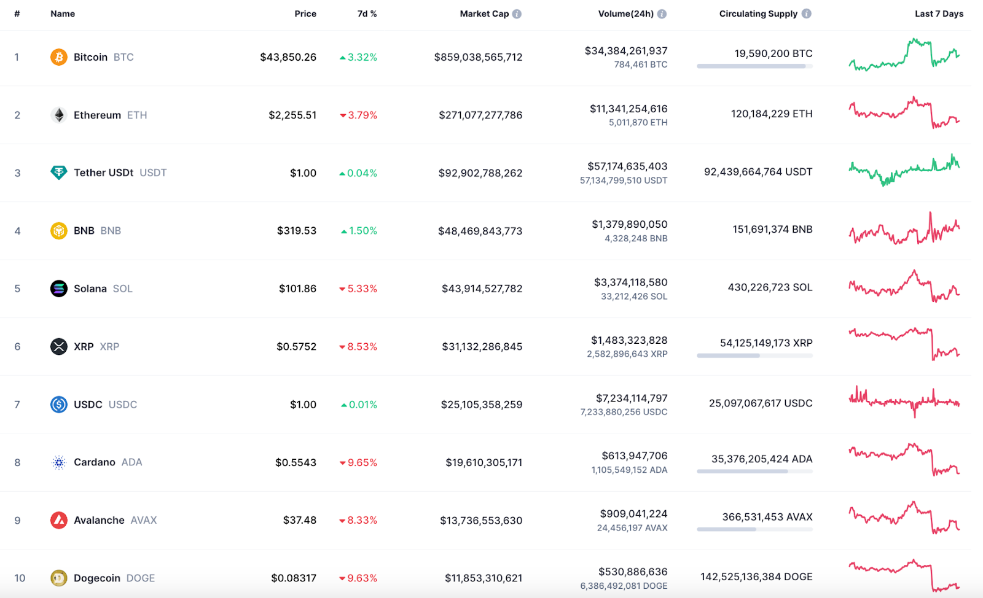Open BNB's last 7 days chart
The image size is (983, 598).
(x=904, y=228)
